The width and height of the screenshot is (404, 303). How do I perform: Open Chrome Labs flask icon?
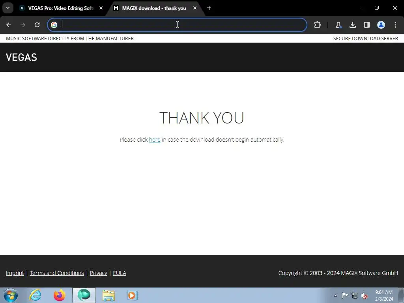point(338,25)
